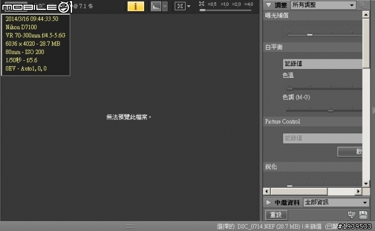Click the save floppy disk icon
The width and height of the screenshot is (375, 231).
pos(363,215)
